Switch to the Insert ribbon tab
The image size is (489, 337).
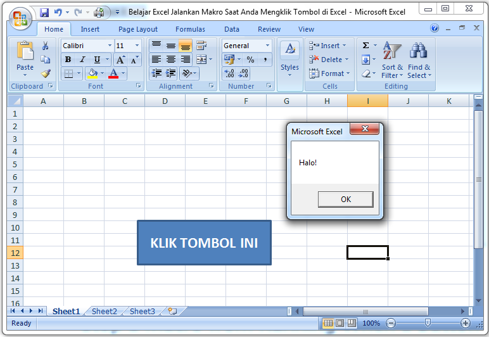pos(90,29)
